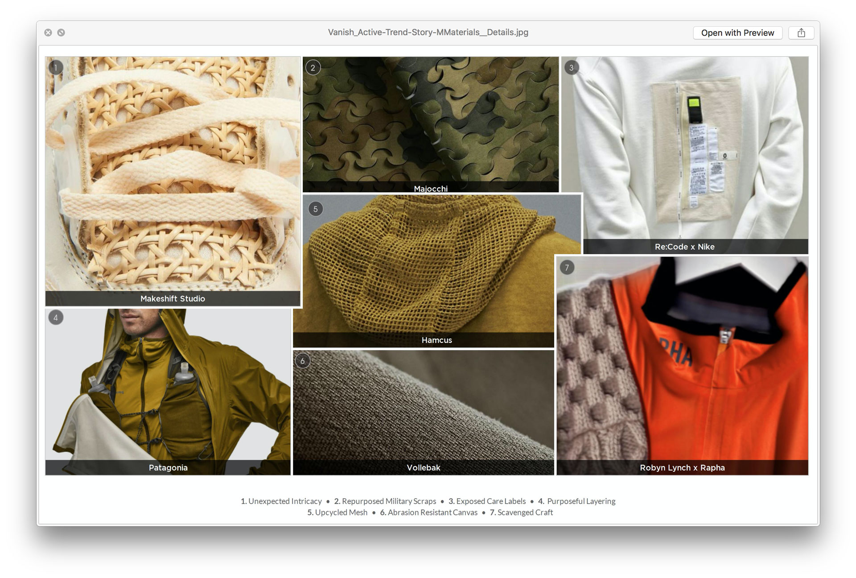Screen dimensions: 856x578
Task: Open the Share menu icon
Action: 801,33
